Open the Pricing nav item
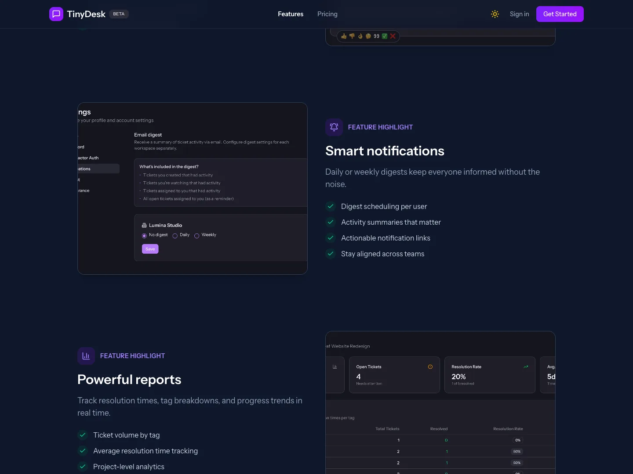Viewport: 633px width, 474px height. [327, 14]
